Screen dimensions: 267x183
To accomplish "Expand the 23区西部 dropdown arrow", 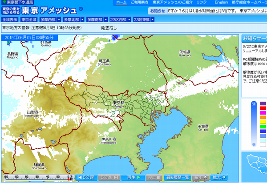I will tap(129, 20).
